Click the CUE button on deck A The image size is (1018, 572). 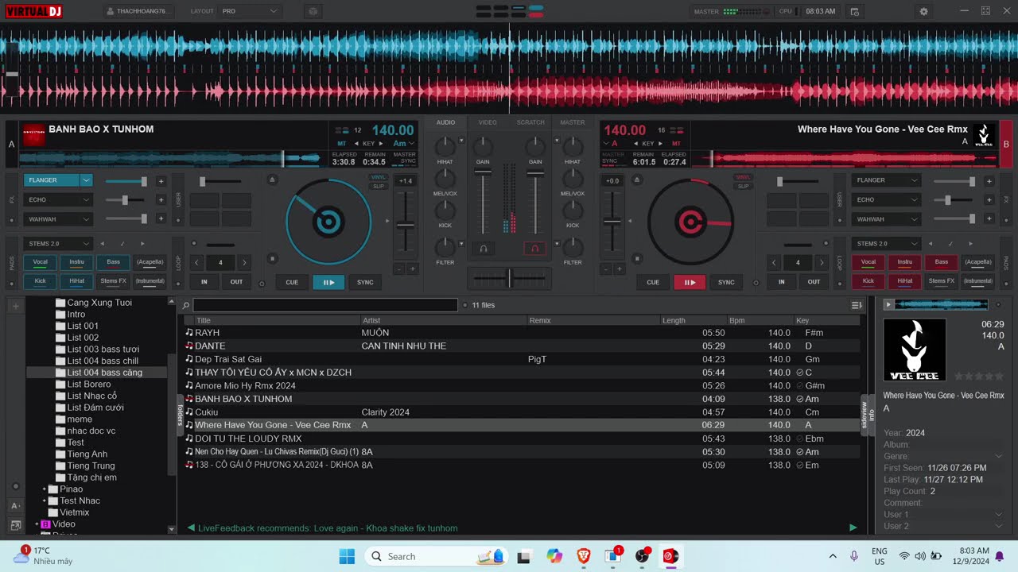click(292, 282)
